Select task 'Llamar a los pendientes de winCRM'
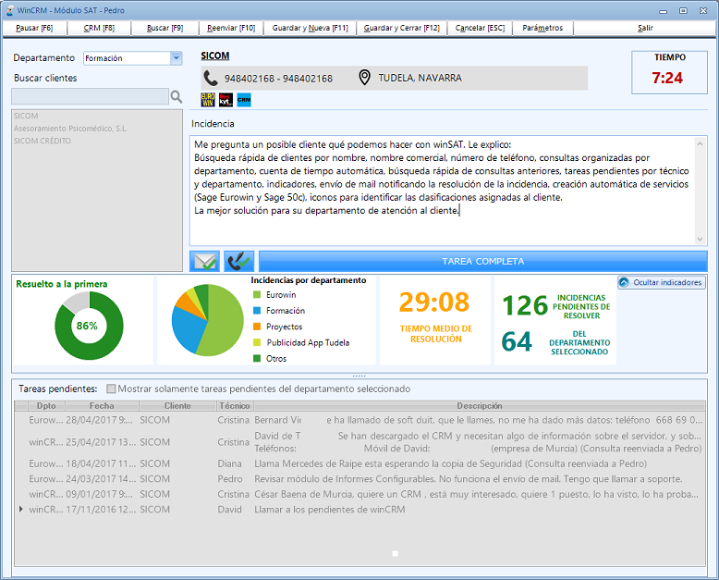The height and width of the screenshot is (580, 719). pyautogui.click(x=359, y=510)
